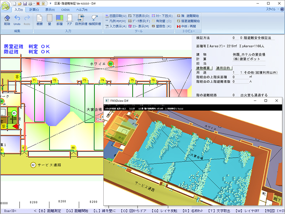Image resolution: width=285 pixels, height=214 pixels.
Task: Select the 機械排煙 mechanical smoke exhaust tool
Action: (x=94, y=20)
